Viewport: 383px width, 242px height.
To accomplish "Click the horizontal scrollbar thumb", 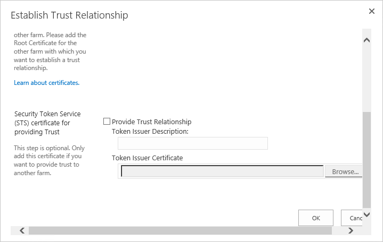I will [x=180, y=230].
